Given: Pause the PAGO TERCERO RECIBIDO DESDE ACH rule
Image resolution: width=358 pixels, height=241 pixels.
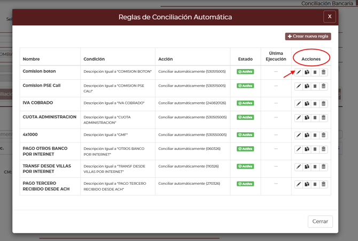Looking at the screenshot, I should [315, 184].
